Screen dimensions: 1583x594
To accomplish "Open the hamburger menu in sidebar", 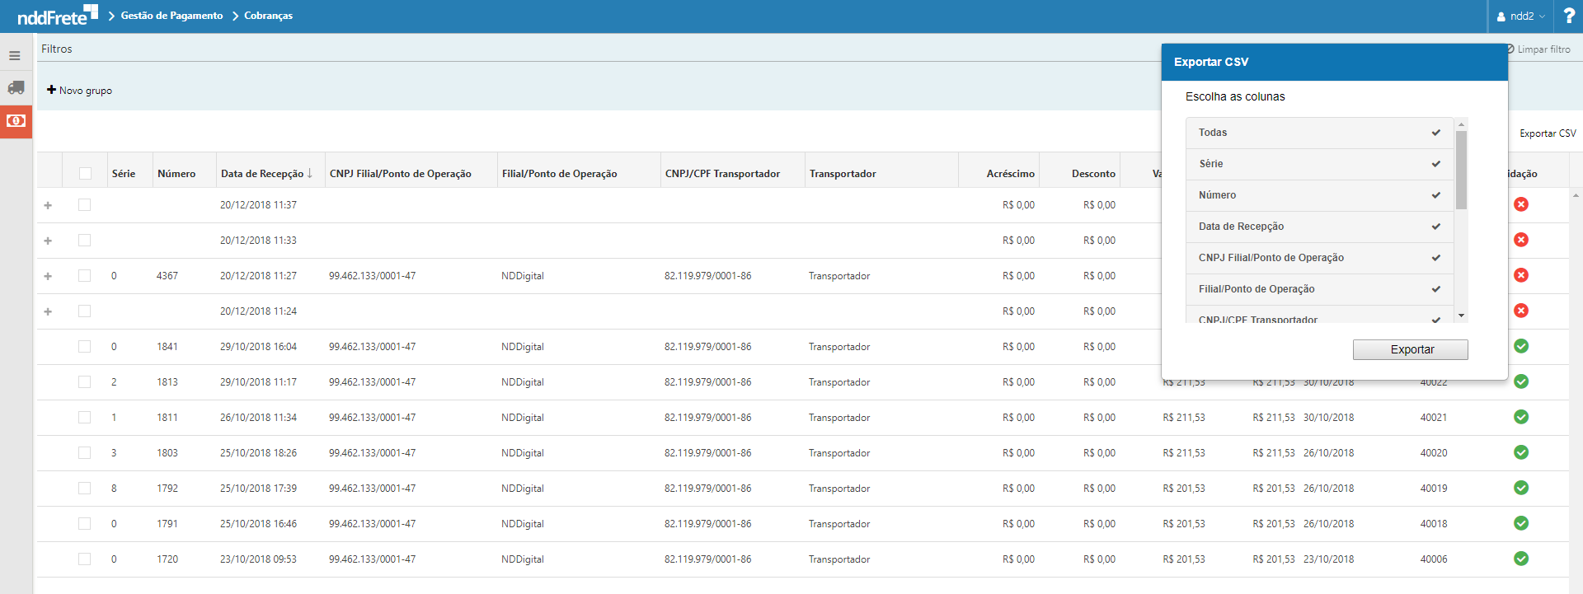I will [x=15, y=56].
